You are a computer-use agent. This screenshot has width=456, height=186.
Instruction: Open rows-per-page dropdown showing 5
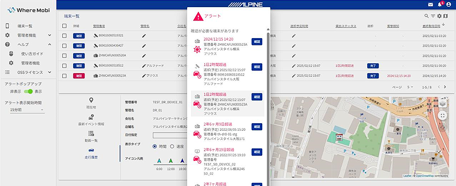(x=410, y=87)
